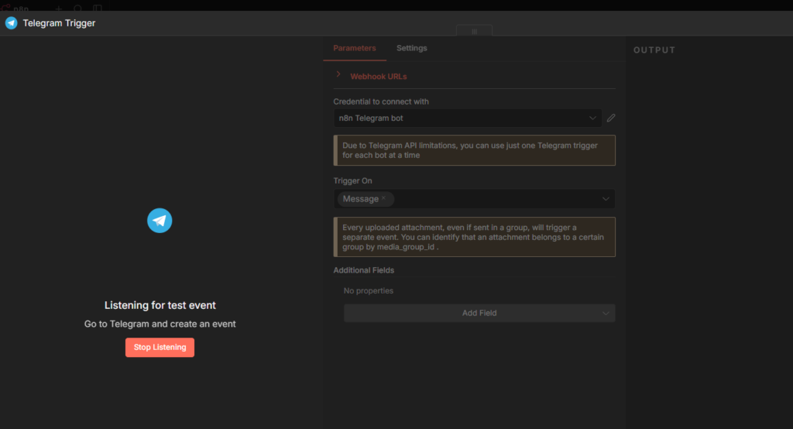Click the large Telegram logo in the listening pane
This screenshot has width=793, height=429.
(160, 221)
